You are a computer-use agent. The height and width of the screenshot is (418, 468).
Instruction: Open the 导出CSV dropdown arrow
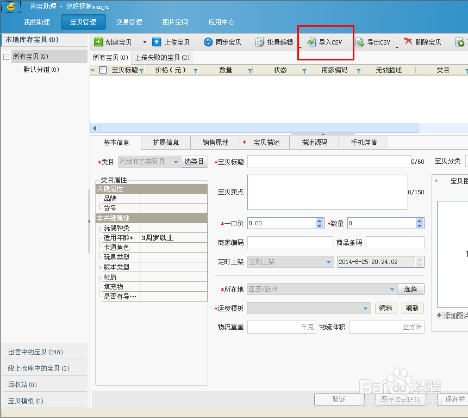pyautogui.click(x=397, y=47)
